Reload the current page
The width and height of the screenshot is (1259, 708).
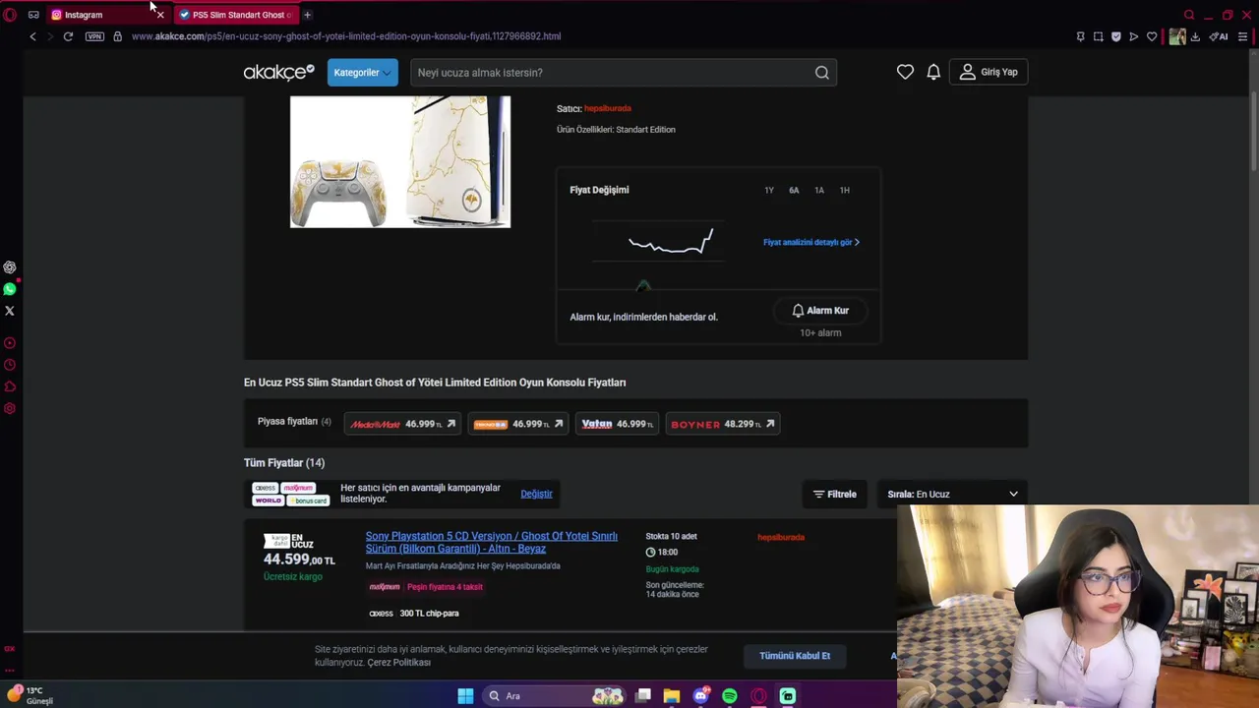(x=68, y=36)
